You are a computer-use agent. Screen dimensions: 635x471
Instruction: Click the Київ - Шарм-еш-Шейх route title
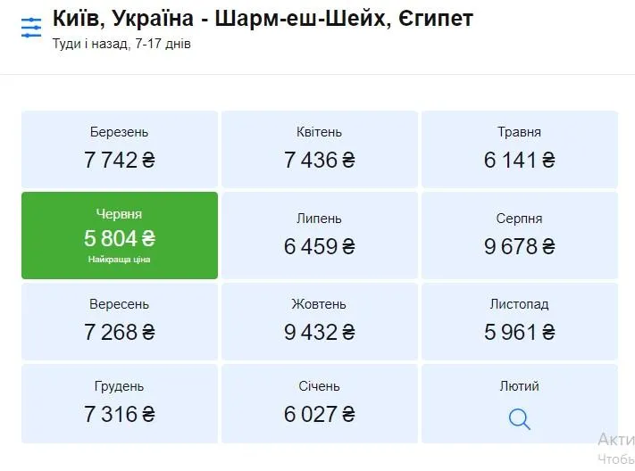[263, 18]
